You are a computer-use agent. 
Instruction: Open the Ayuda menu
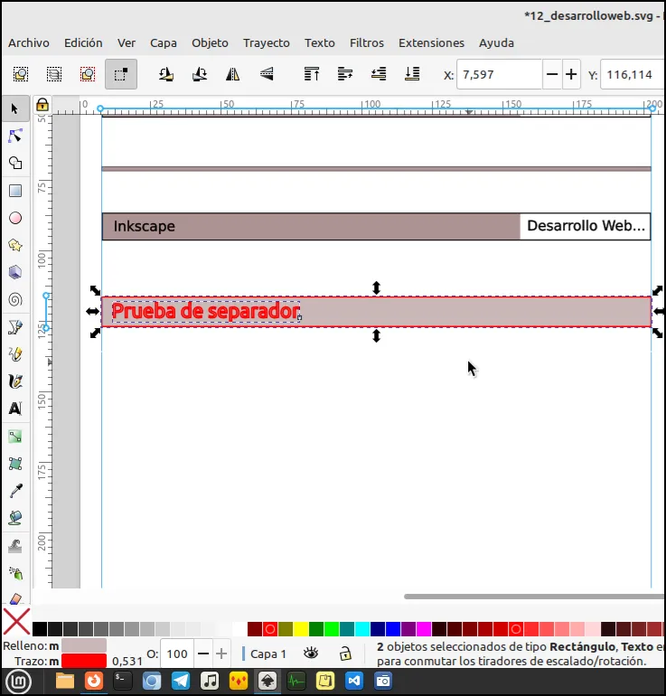coord(496,43)
